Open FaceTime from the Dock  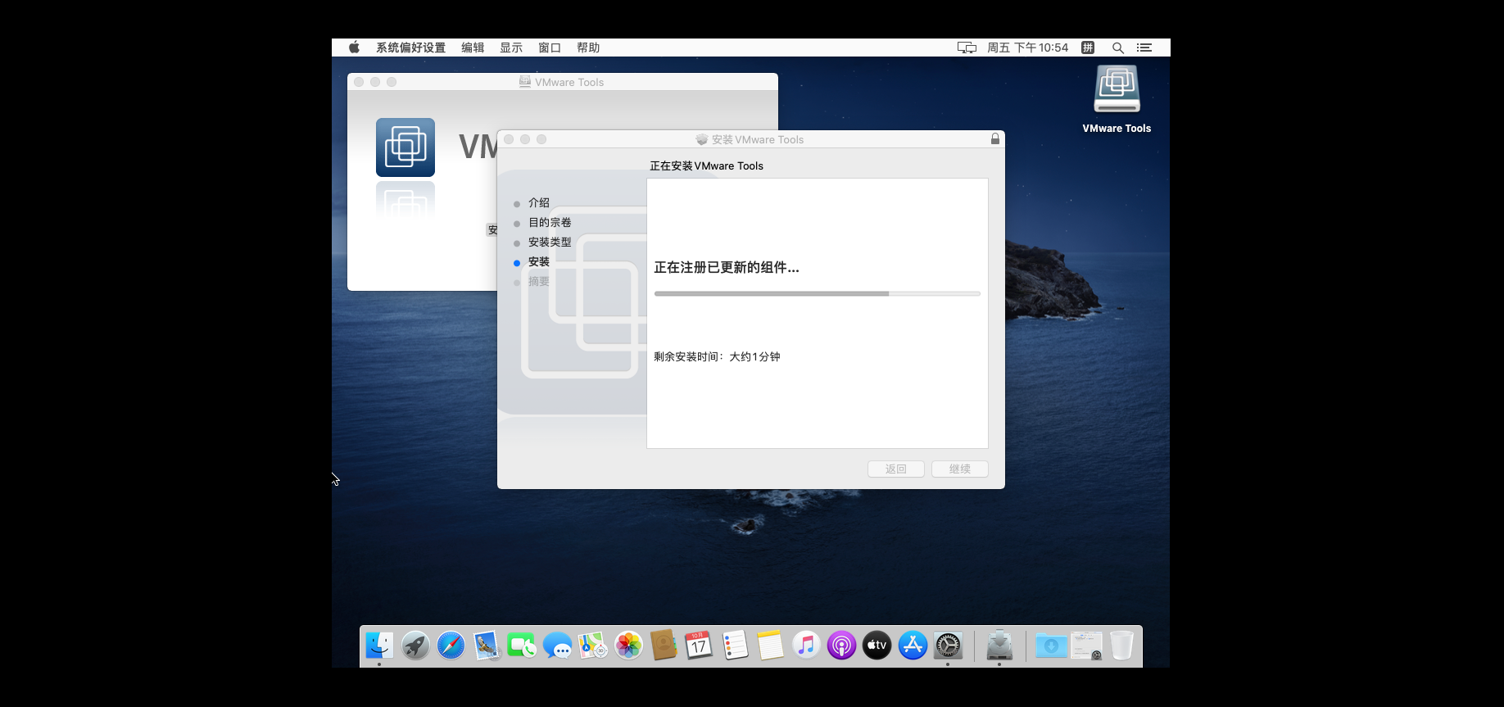point(522,646)
